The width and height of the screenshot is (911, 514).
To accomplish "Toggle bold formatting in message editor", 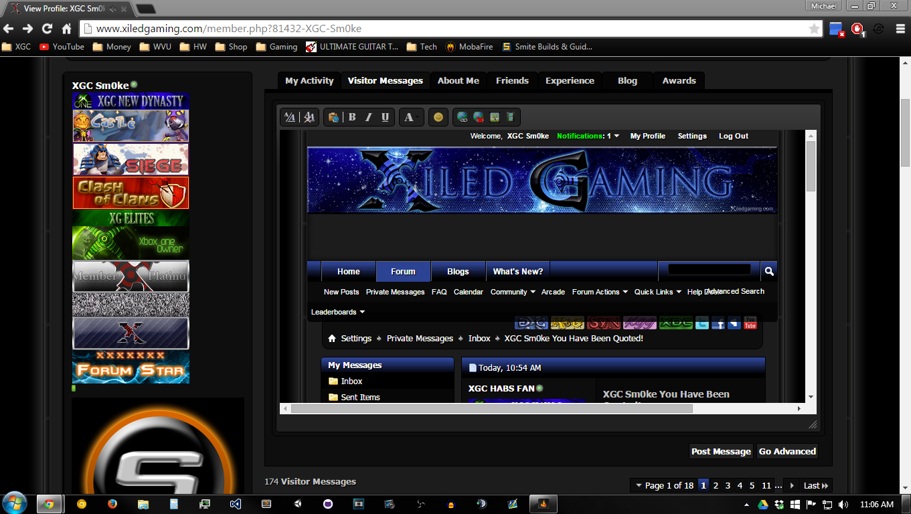I will pos(352,117).
